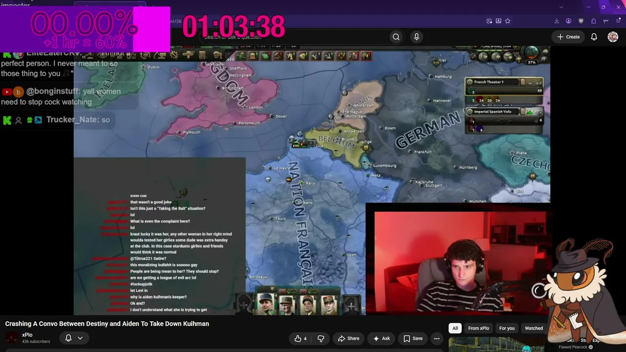This screenshot has height=352, width=626.
Task: Click the aircraft icon in game top bar
Action: point(189,56)
